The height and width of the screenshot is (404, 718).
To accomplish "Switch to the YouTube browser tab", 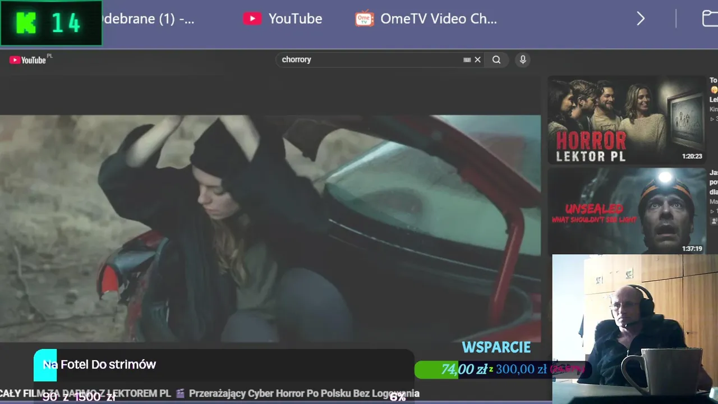I will click(283, 19).
